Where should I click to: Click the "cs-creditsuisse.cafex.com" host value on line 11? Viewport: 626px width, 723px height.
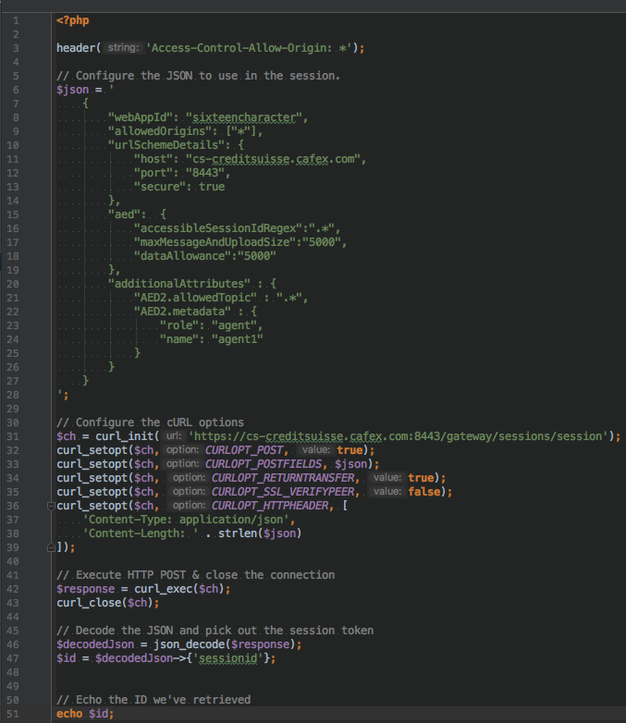(273, 159)
